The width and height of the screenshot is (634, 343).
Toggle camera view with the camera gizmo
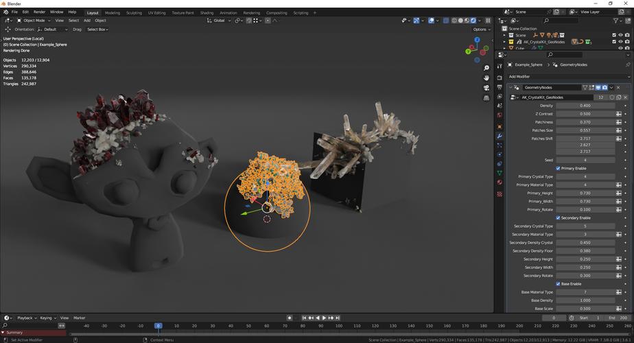[x=486, y=88]
